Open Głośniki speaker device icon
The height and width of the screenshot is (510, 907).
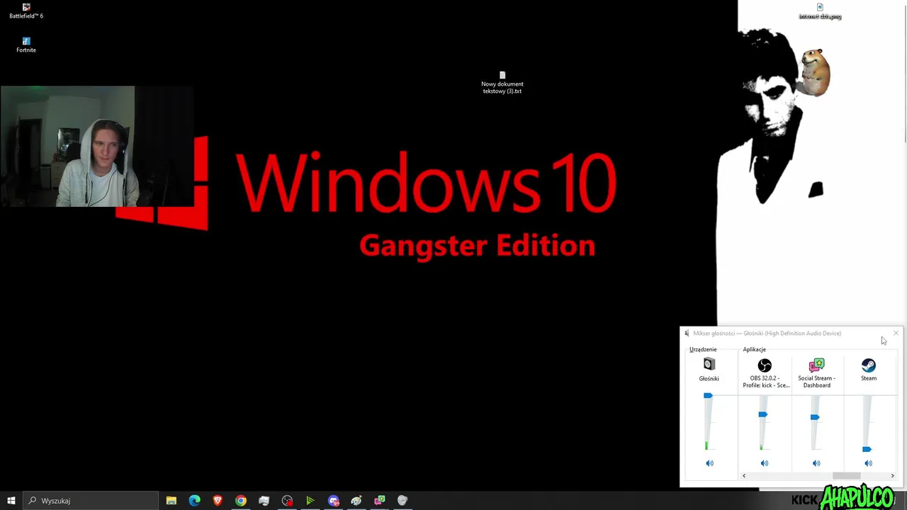(709, 364)
